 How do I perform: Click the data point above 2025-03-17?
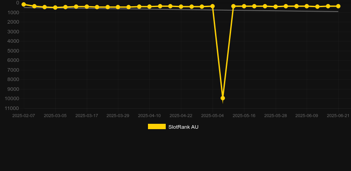click(87, 7)
